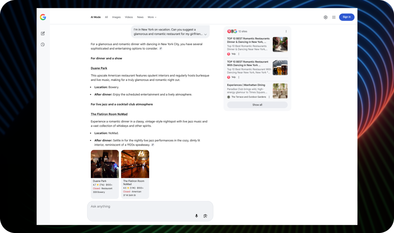Image resolution: width=394 pixels, height=233 pixels.
Task: Click the microphone voice search icon
Action: coord(196,216)
